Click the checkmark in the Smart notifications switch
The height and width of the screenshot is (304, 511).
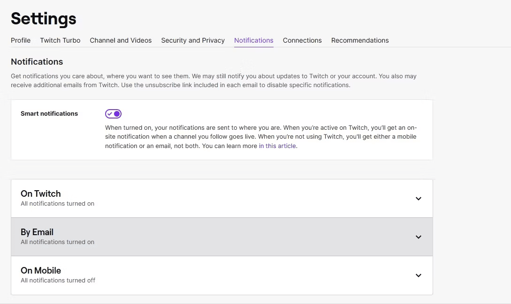tap(110, 113)
